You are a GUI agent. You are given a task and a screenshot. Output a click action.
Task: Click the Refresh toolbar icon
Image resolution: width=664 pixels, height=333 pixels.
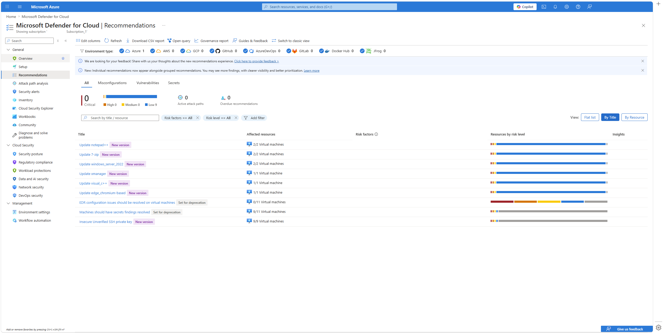coord(107,41)
